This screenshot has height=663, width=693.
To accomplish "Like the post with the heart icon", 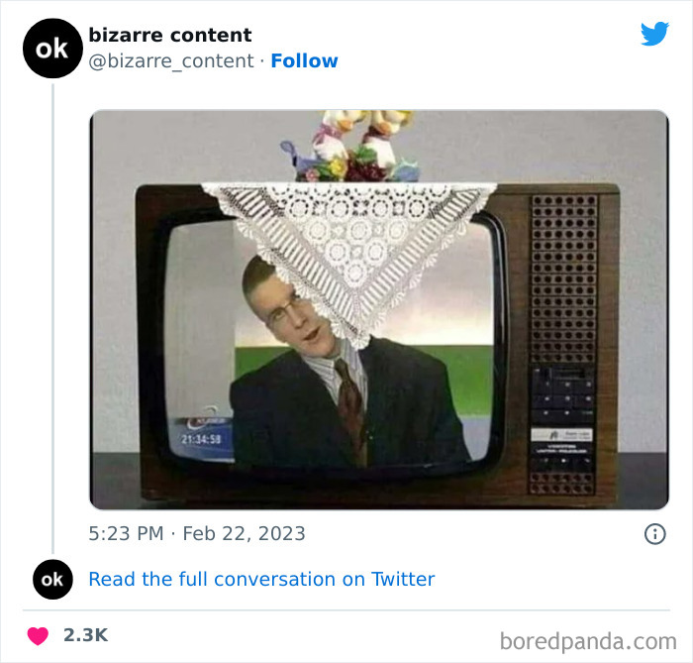I will coord(38,635).
